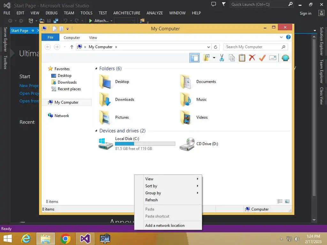
Task: Click the New folder quick access icon
Action: [x=61, y=29]
